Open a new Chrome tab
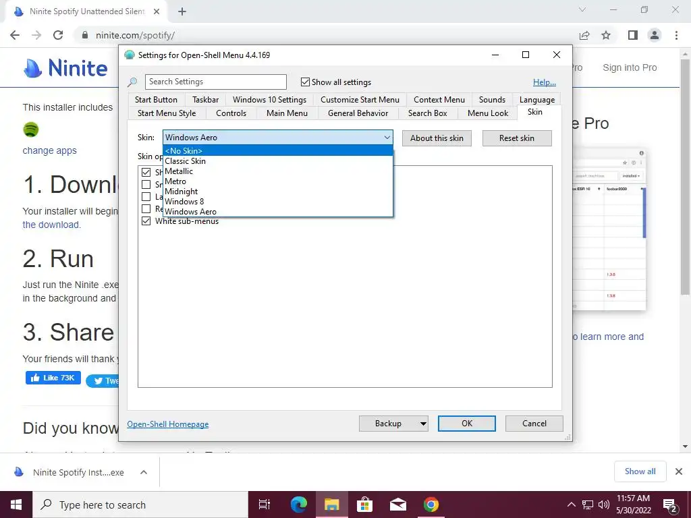Image resolution: width=691 pixels, height=518 pixels. [182, 11]
